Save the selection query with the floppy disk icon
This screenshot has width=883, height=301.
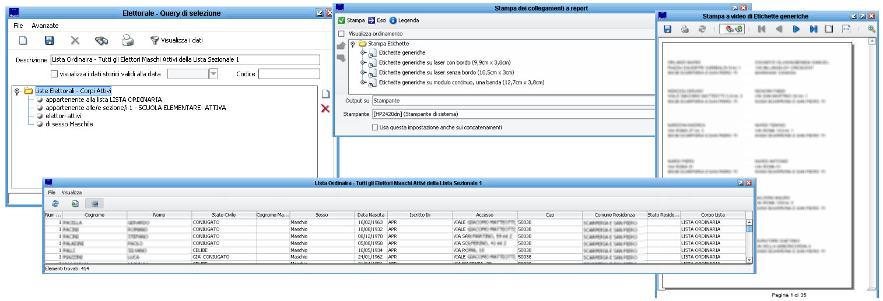50,40
